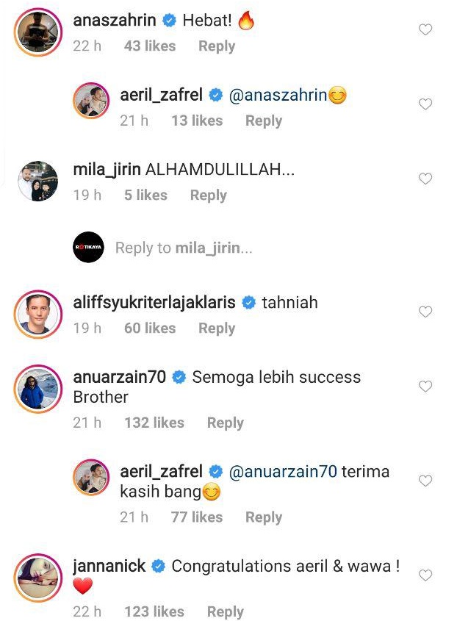Like anuarzain70's Semoga lebih success comment
Screen dimensions: 457x621
(425, 387)
